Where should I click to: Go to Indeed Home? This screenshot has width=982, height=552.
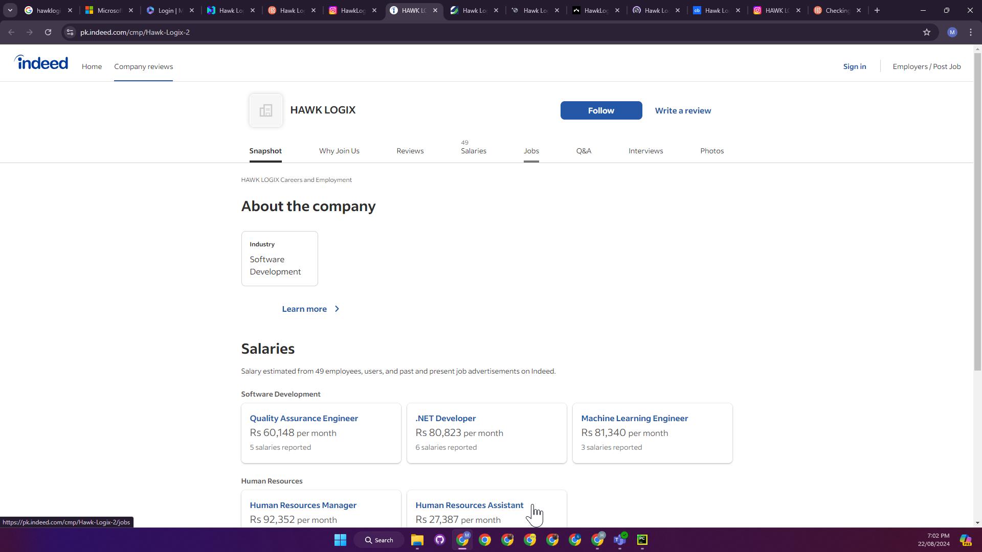tap(92, 66)
